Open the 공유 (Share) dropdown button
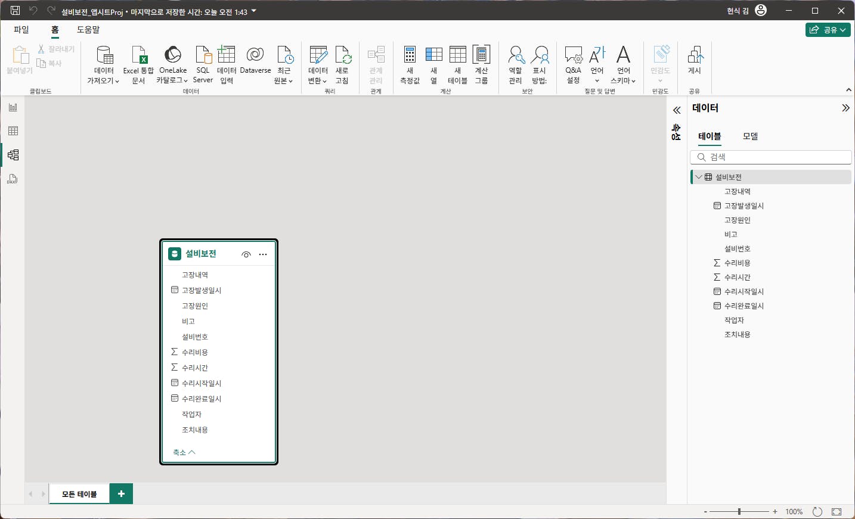 828,30
